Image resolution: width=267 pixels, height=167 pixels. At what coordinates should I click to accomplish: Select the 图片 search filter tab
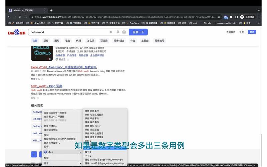(x=57, y=40)
